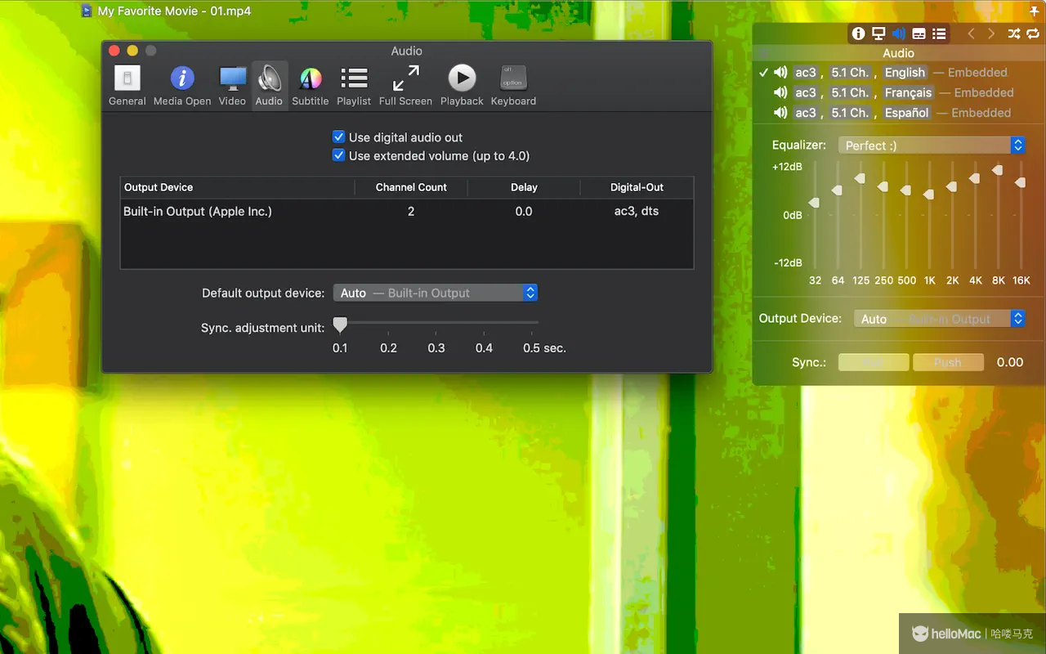Click the ac3, dts digital-out cell
Viewport: 1046px width, 654px height.
coord(637,211)
